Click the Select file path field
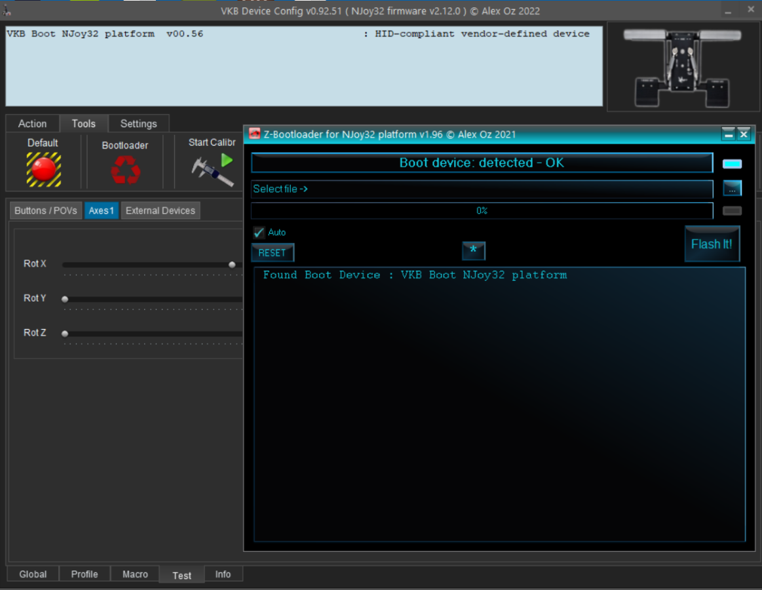This screenshot has height=590, width=762. pos(482,189)
